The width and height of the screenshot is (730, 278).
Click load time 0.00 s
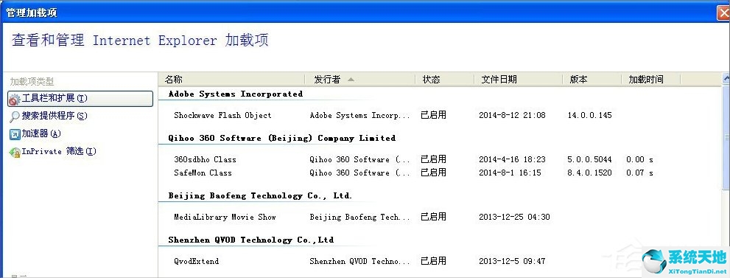[x=639, y=159]
